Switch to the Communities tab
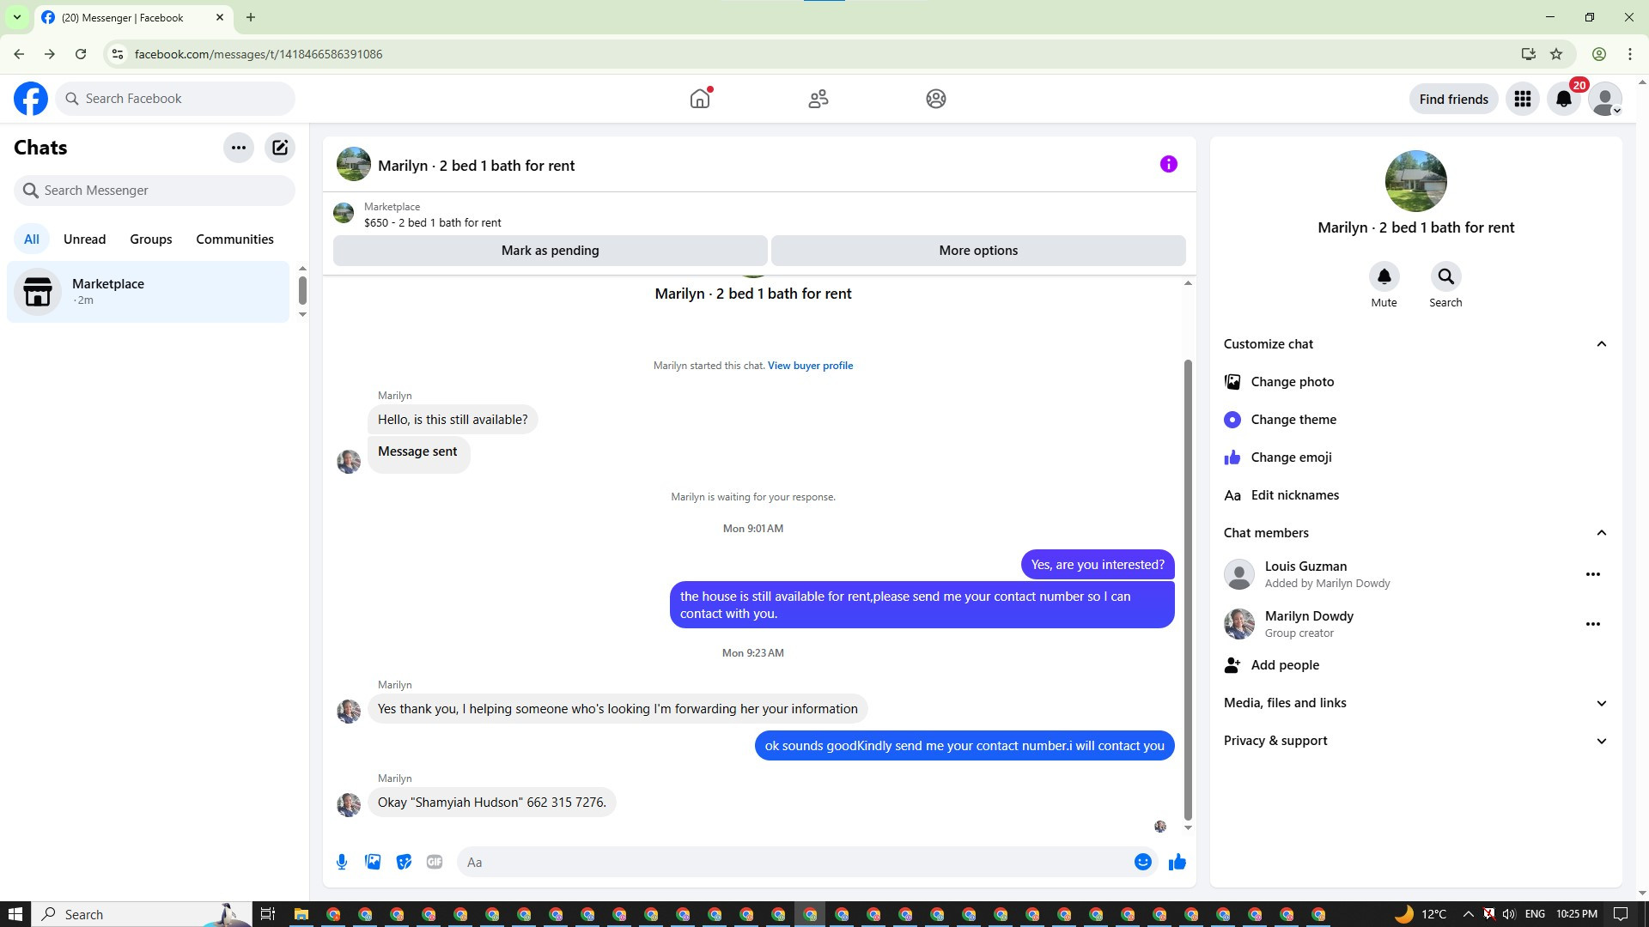1649x927 pixels. tap(234, 239)
